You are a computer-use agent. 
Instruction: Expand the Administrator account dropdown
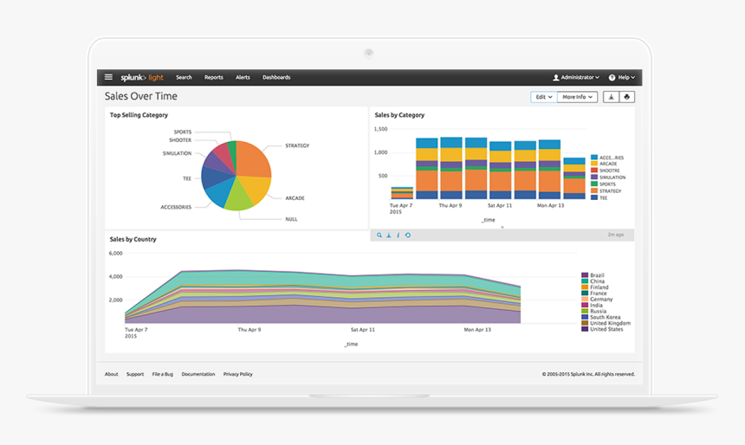pyautogui.click(x=576, y=77)
